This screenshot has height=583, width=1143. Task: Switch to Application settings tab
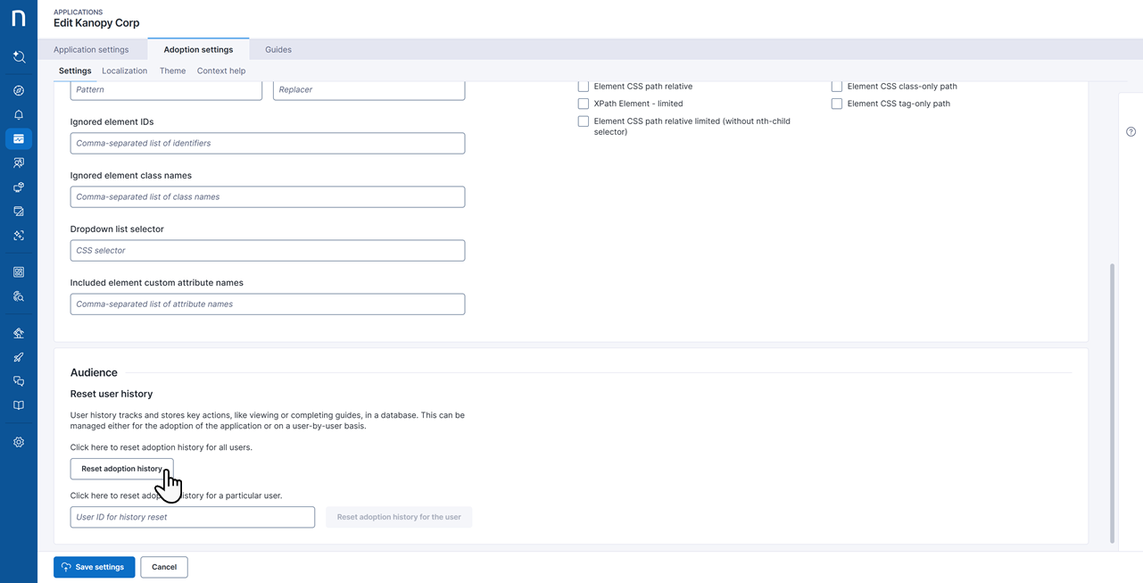tap(91, 50)
